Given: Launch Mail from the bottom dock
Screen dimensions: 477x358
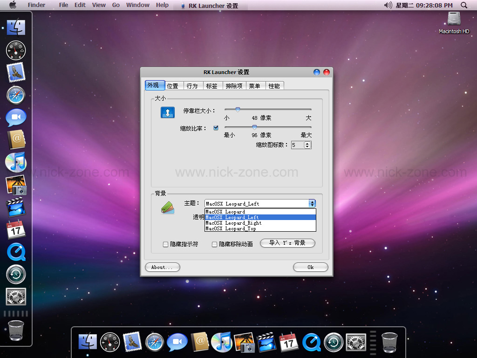Looking at the screenshot, I should [132, 342].
